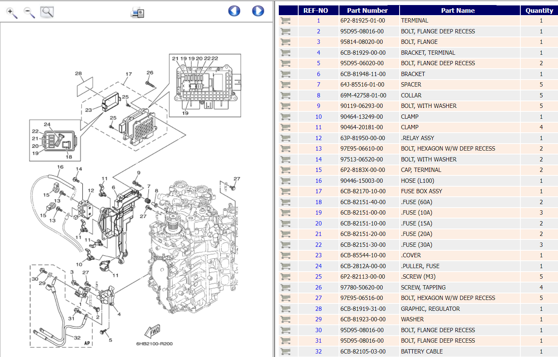This screenshot has height=357, width=558.
Task: Click the Part Name column header
Action: click(459, 10)
